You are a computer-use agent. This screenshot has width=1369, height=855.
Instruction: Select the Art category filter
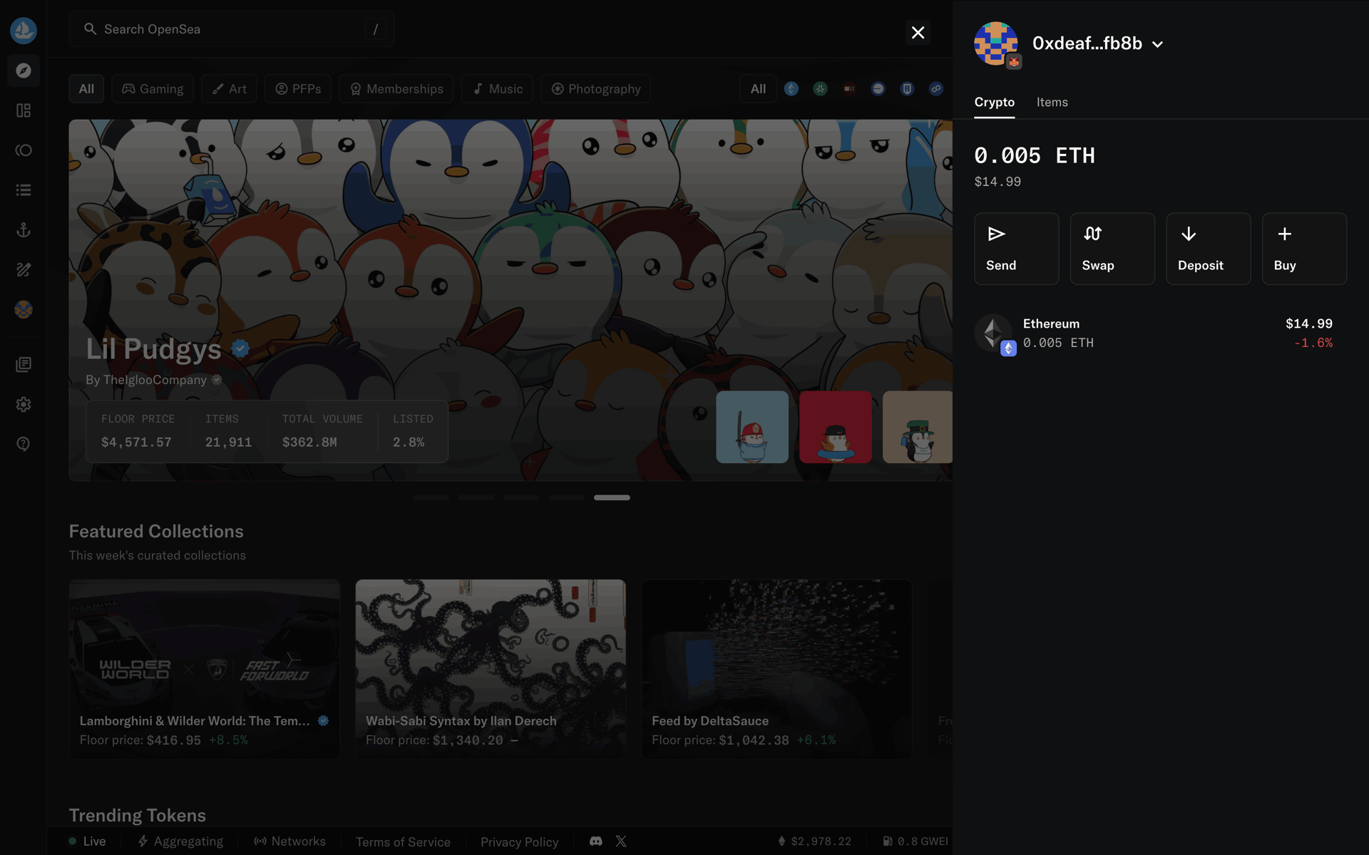[x=229, y=89]
